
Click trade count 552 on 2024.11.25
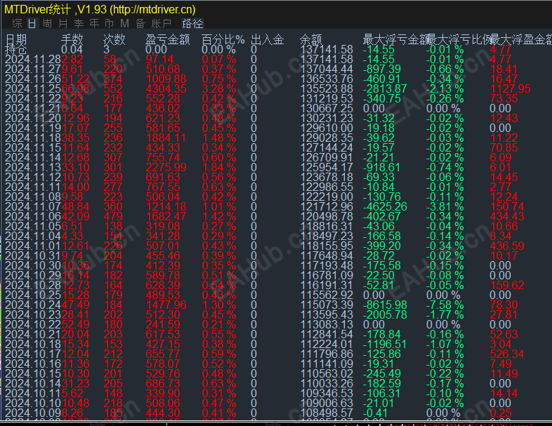(113, 88)
